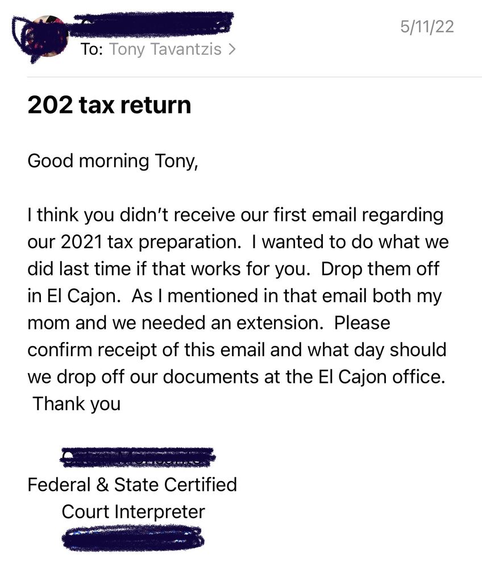The height and width of the screenshot is (568, 482).
Task: Click the 5/11/22 date stamp
Action: coord(427,27)
